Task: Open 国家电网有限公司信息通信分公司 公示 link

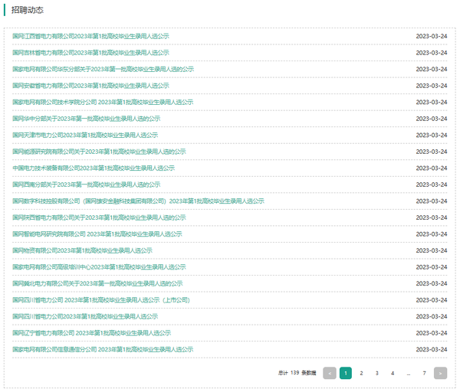Action: click(x=103, y=349)
